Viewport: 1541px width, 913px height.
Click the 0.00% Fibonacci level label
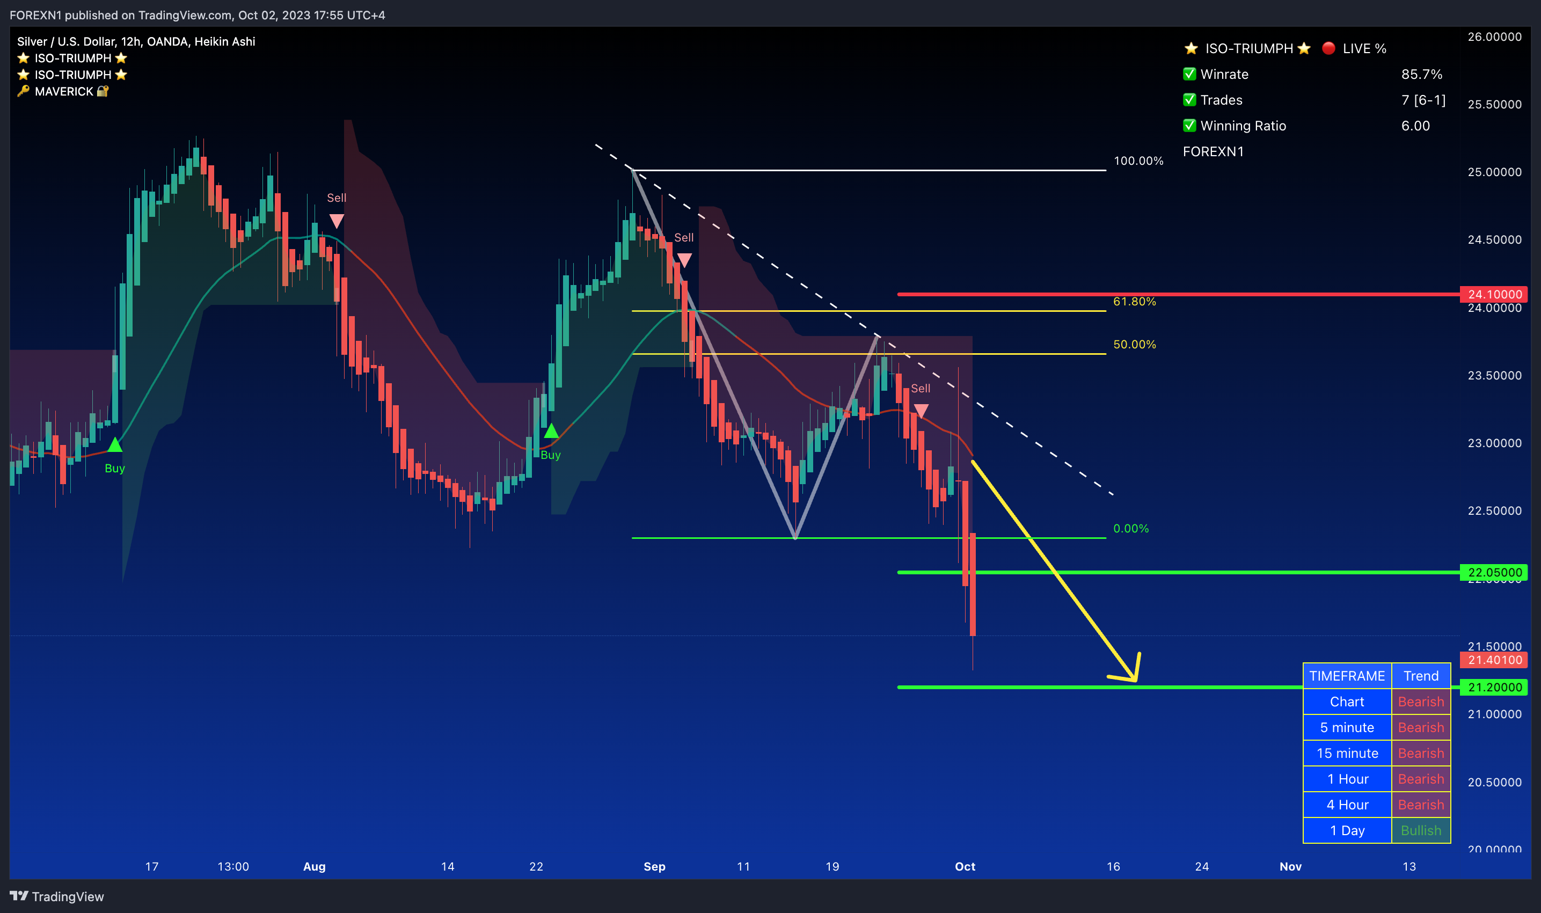click(1131, 529)
